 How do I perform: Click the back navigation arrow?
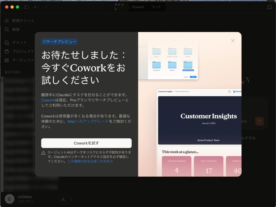tap(36, 7)
